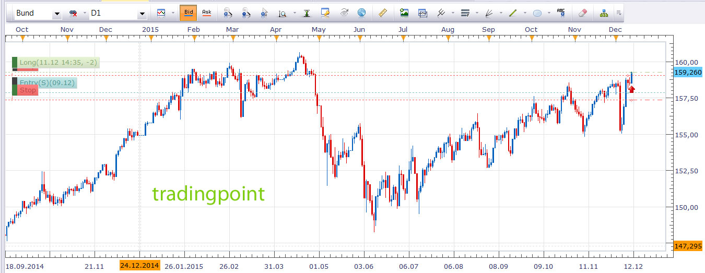Click the 160,00 price axis label
The width and height of the screenshot is (705, 273).
tap(687, 62)
